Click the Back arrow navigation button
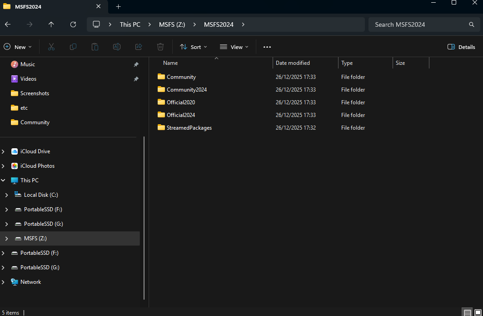The width and height of the screenshot is (483, 316). coord(8,24)
